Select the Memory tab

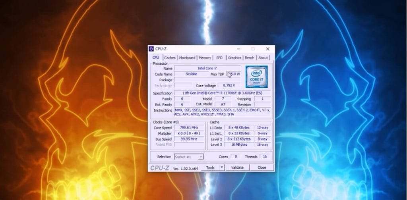pyautogui.click(x=205, y=58)
